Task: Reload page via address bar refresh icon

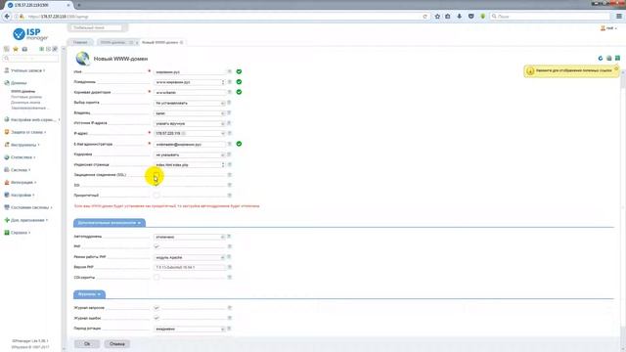Action: (x=425, y=17)
